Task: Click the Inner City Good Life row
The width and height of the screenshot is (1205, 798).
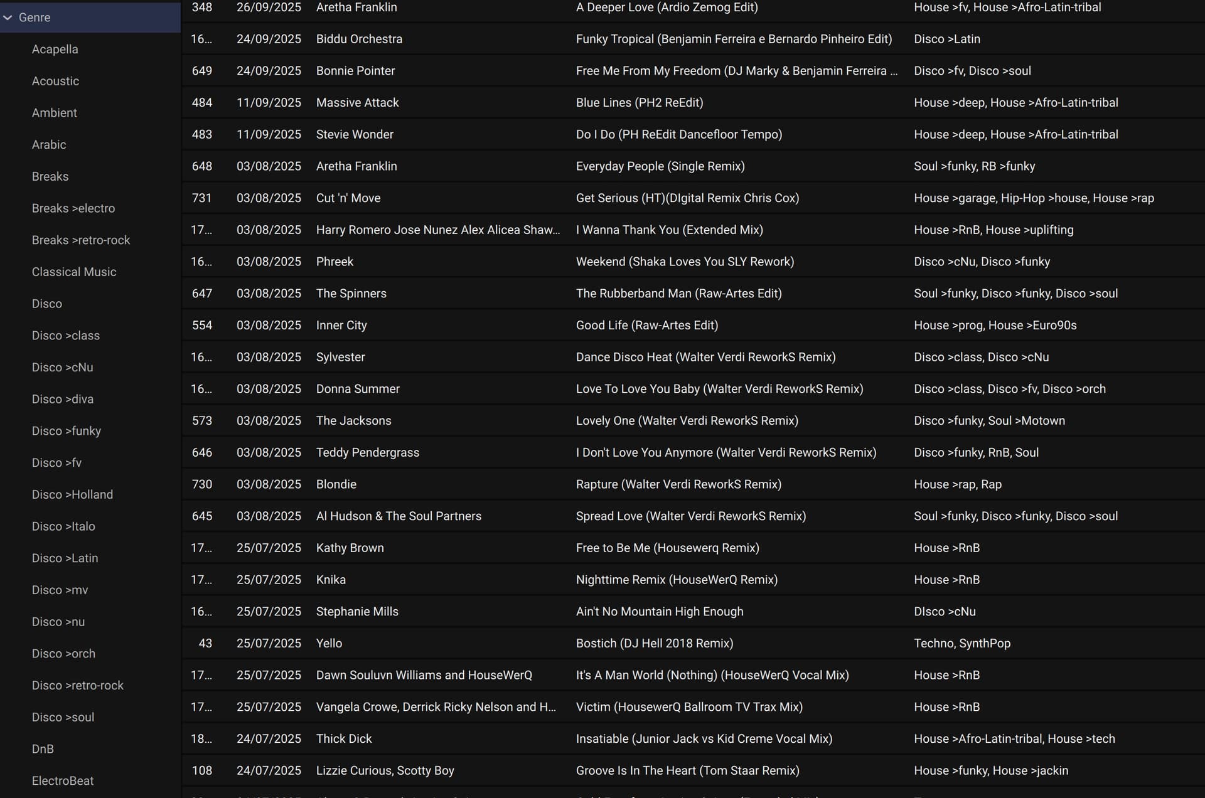Action: tap(646, 325)
